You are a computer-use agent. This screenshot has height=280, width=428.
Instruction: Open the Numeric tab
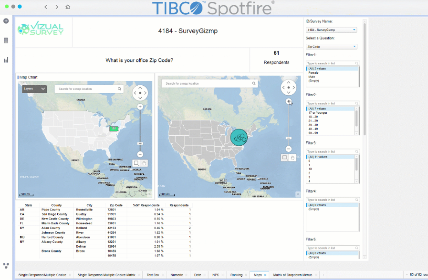(x=177, y=275)
